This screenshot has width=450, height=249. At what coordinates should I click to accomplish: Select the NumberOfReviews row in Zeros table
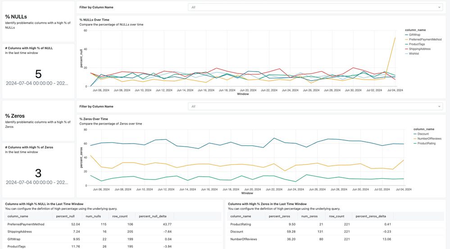[244, 239]
